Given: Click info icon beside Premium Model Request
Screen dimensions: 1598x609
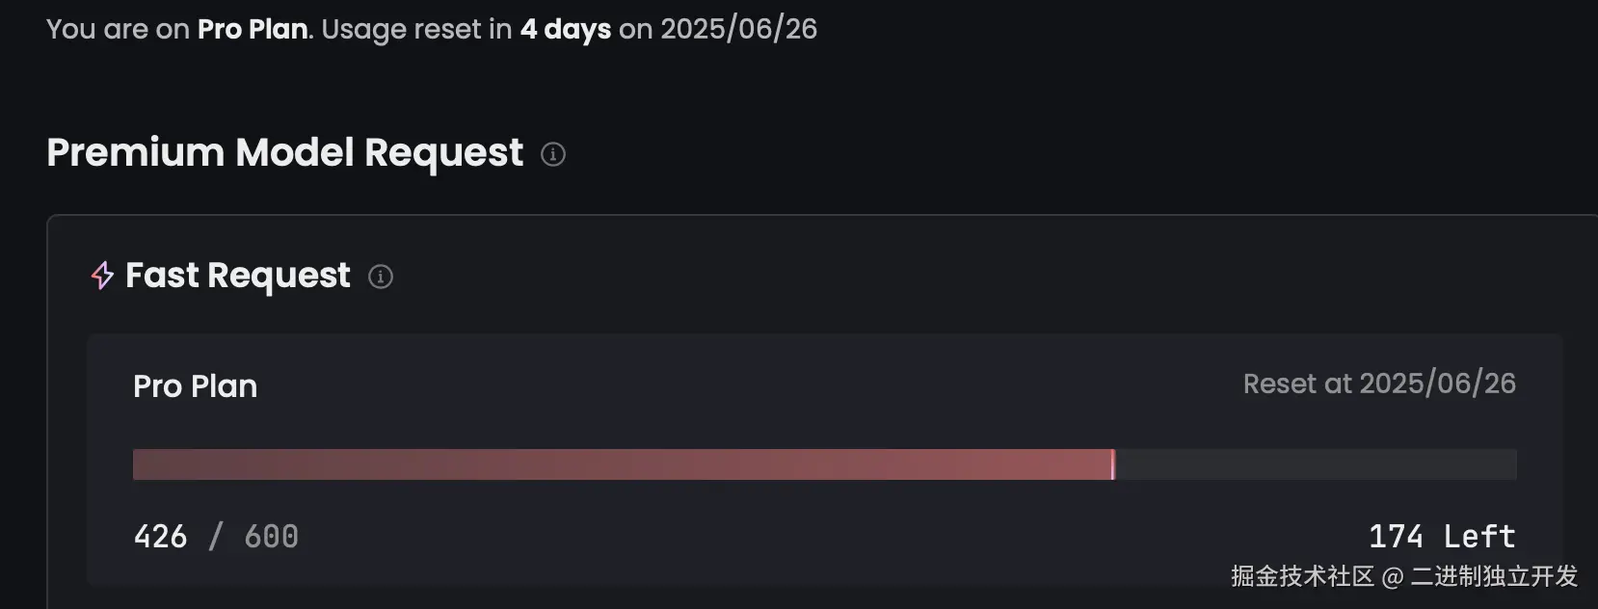Looking at the screenshot, I should pos(553,154).
